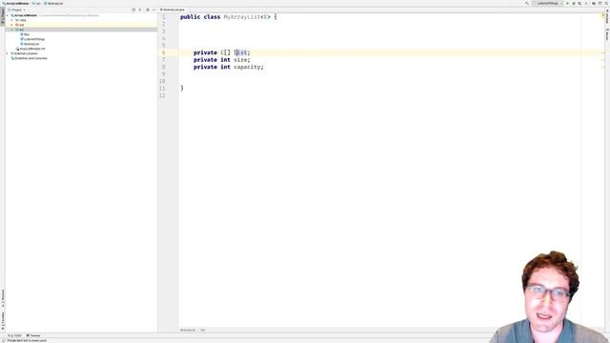Image resolution: width=610 pixels, height=343 pixels.
Task: Click the Debug bug icon
Action: 574,3
